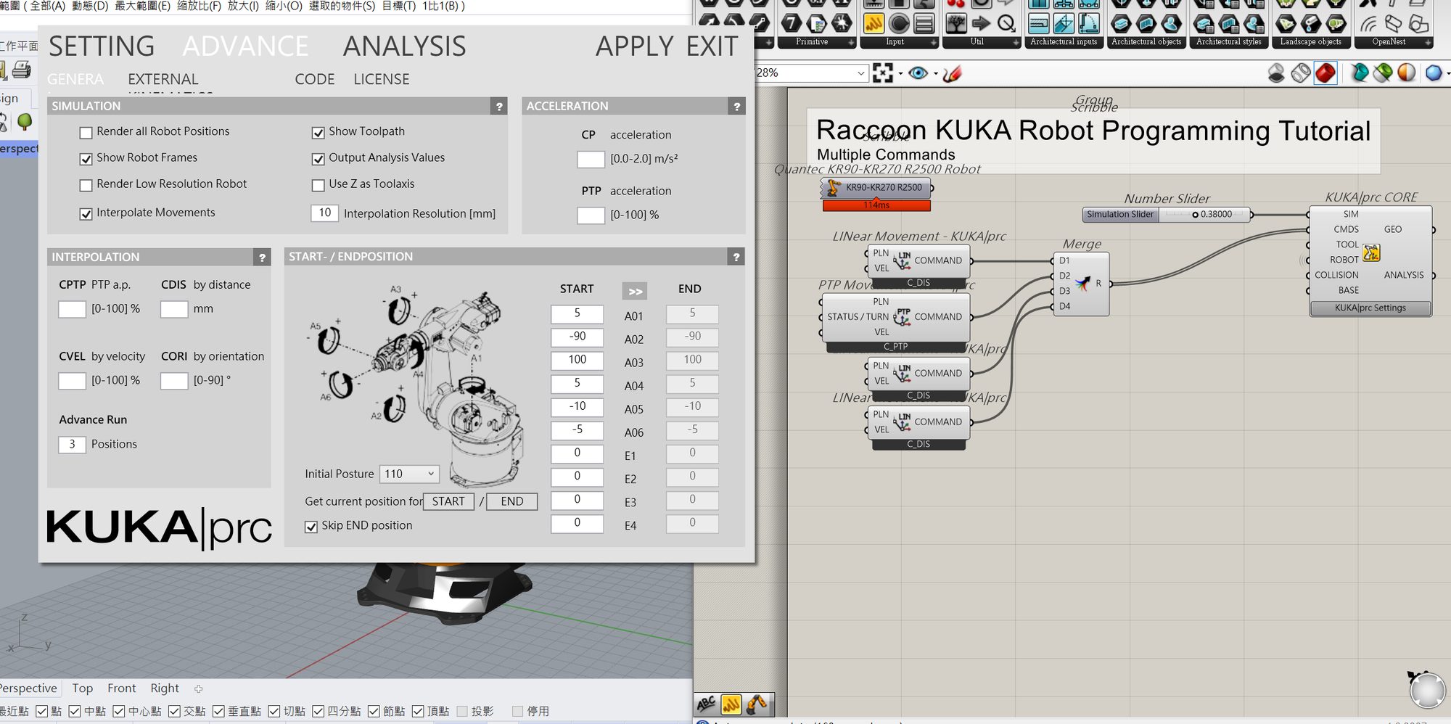Open the EXTERNAL sub-tab

coord(163,79)
